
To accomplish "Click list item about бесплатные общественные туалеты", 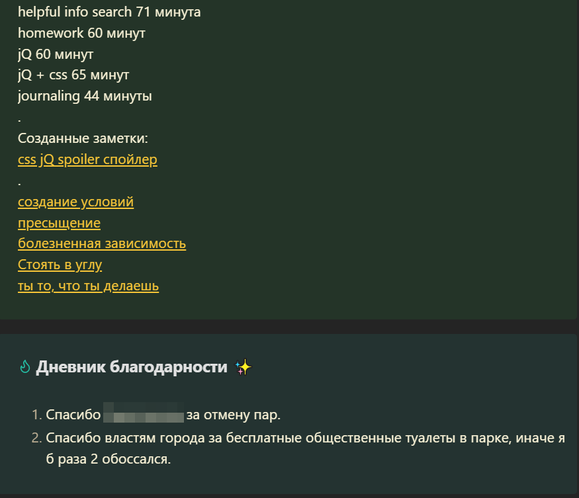I will (305, 448).
